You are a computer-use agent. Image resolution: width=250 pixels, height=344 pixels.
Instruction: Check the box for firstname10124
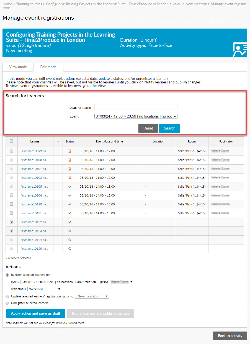(x=12, y=240)
